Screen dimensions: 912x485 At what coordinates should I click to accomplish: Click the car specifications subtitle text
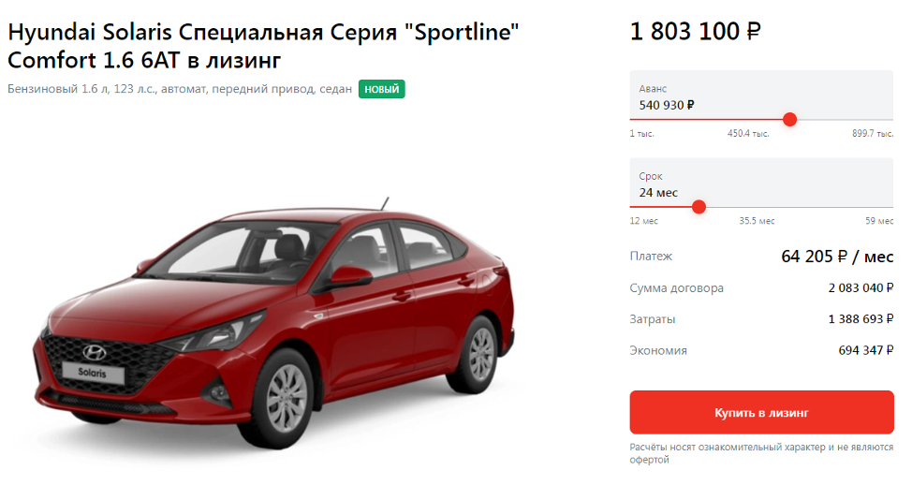[x=180, y=89]
